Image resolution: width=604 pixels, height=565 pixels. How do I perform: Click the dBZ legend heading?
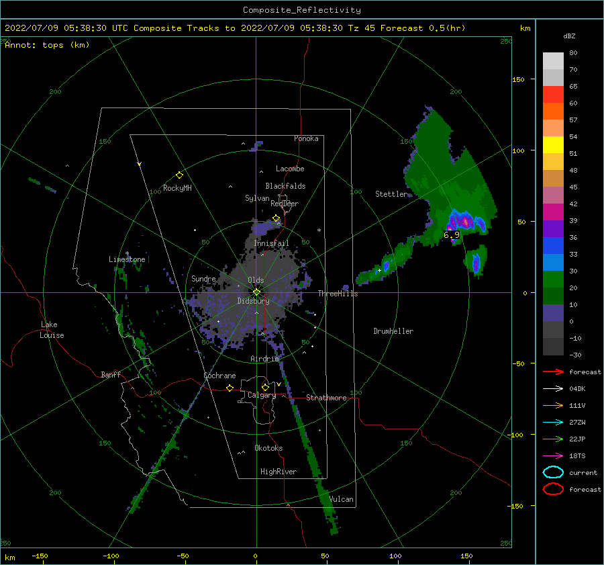[569, 36]
